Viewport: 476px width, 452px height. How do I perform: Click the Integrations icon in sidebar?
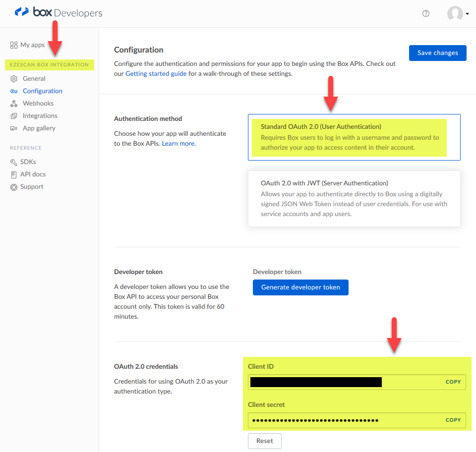(14, 116)
